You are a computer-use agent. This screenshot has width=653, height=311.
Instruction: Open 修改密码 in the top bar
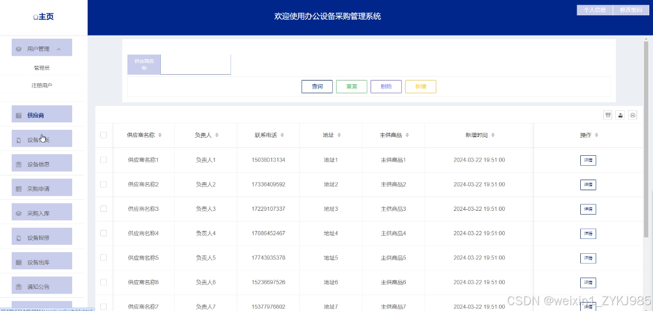[631, 10]
